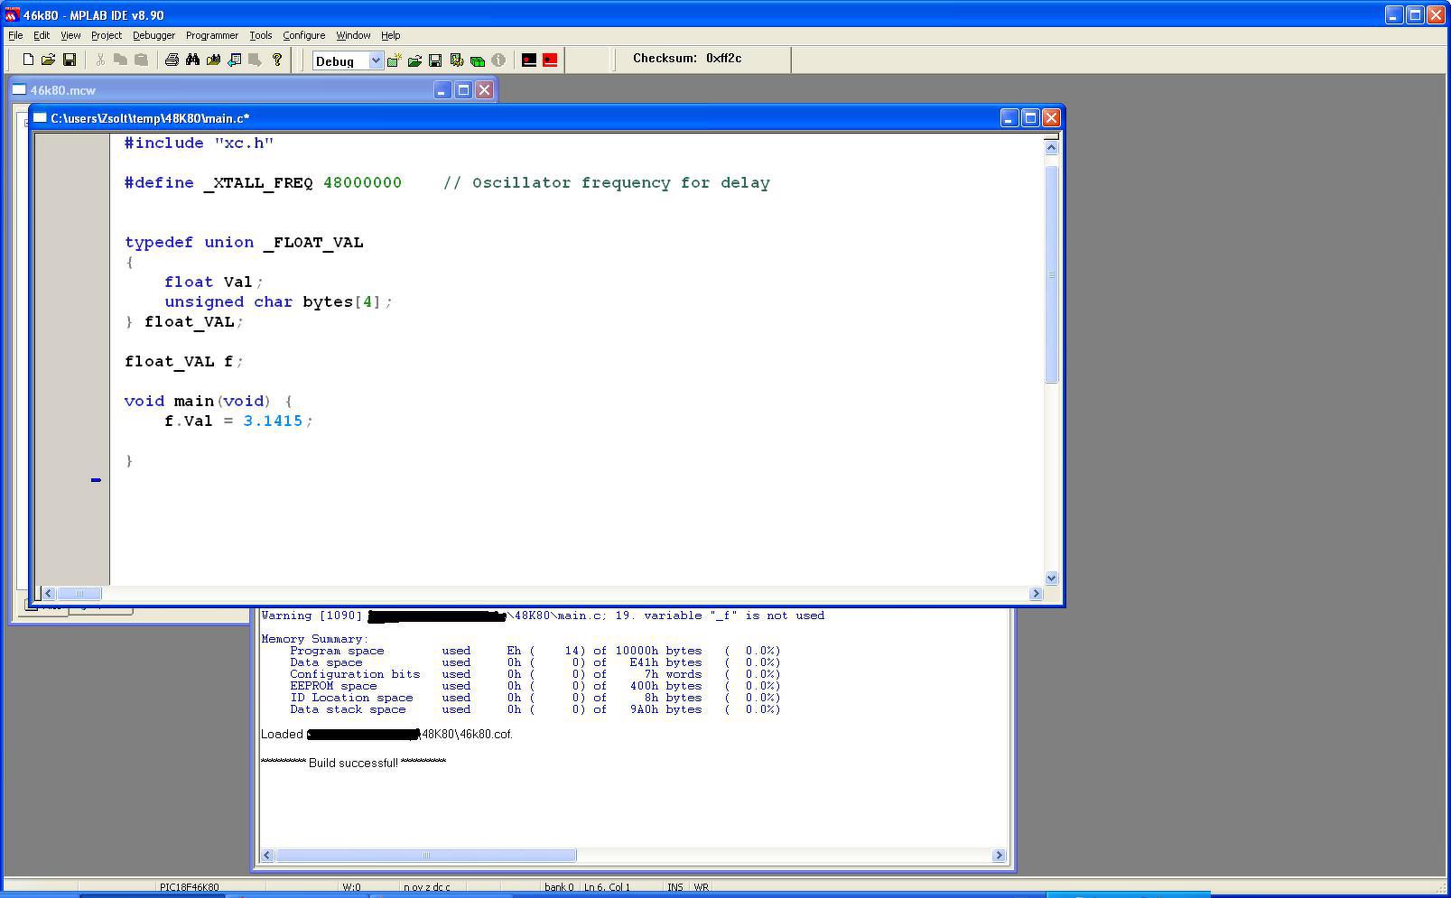Minimize the 46k80.mcw project window
This screenshot has width=1451, height=898.
[442, 89]
